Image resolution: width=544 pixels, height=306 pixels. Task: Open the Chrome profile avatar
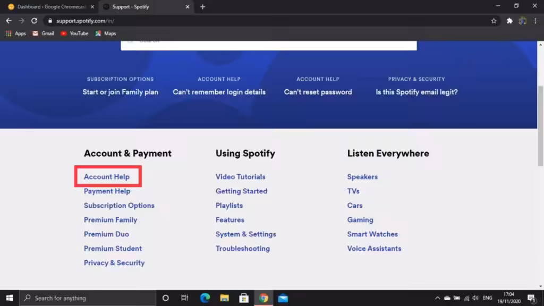click(x=523, y=21)
